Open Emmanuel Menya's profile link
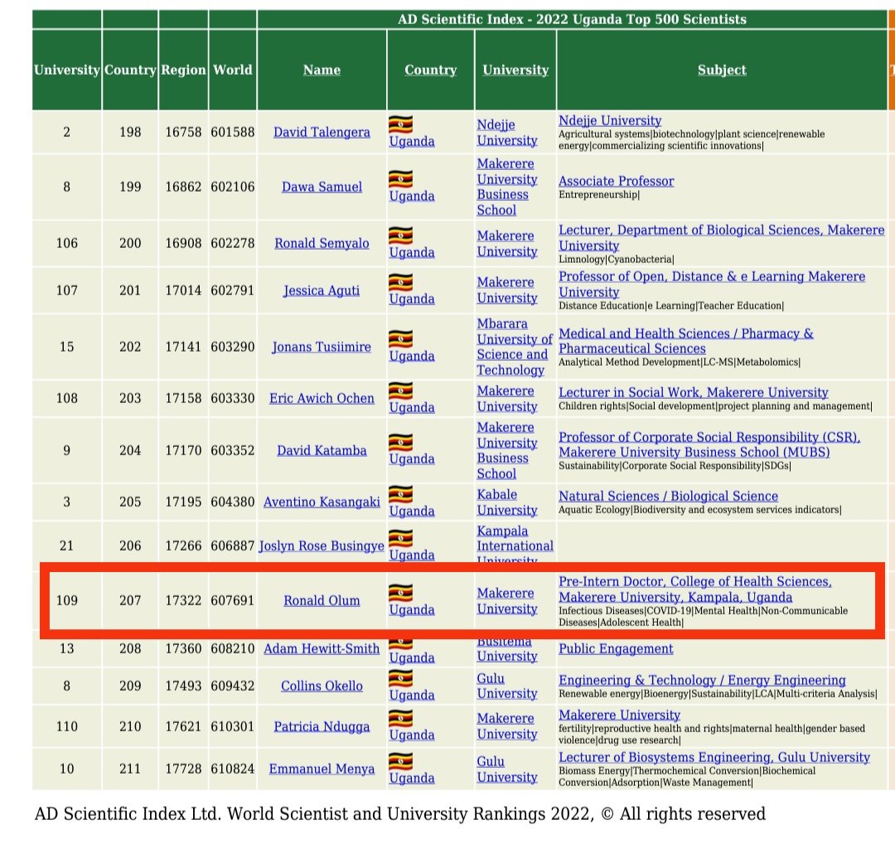The width and height of the screenshot is (895, 849). pos(322,769)
